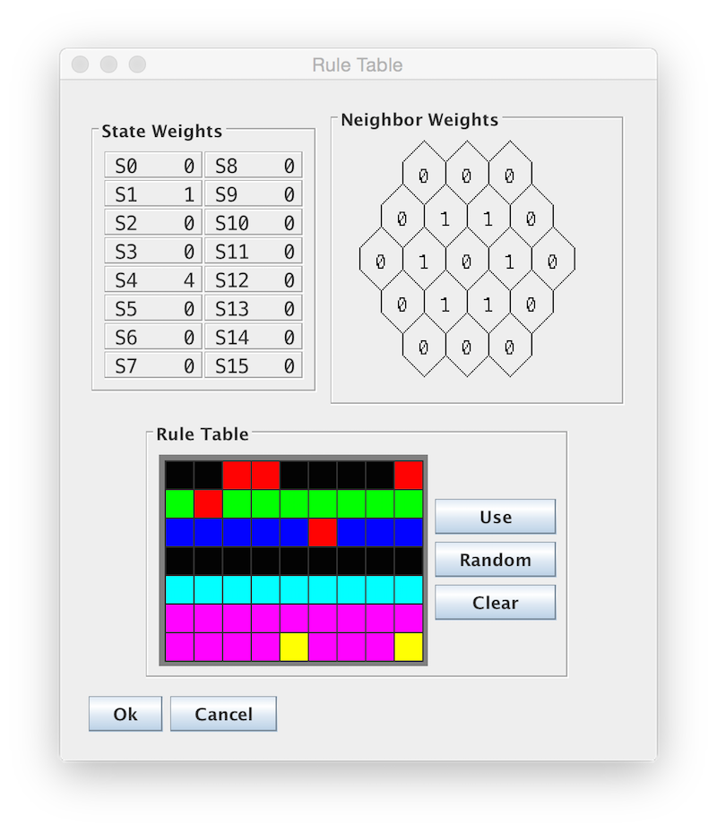Click the Use button

coord(495,516)
